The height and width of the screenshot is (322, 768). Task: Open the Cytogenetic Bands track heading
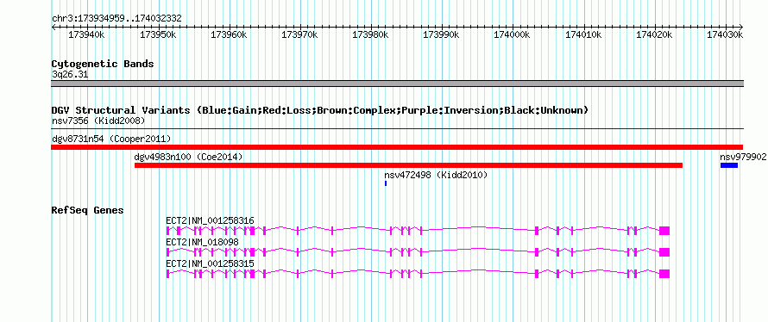[x=103, y=64]
